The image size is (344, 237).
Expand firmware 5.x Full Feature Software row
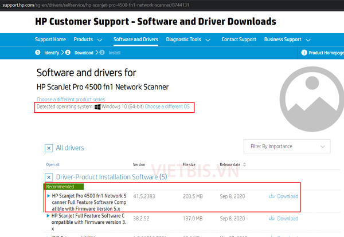(x=49, y=196)
